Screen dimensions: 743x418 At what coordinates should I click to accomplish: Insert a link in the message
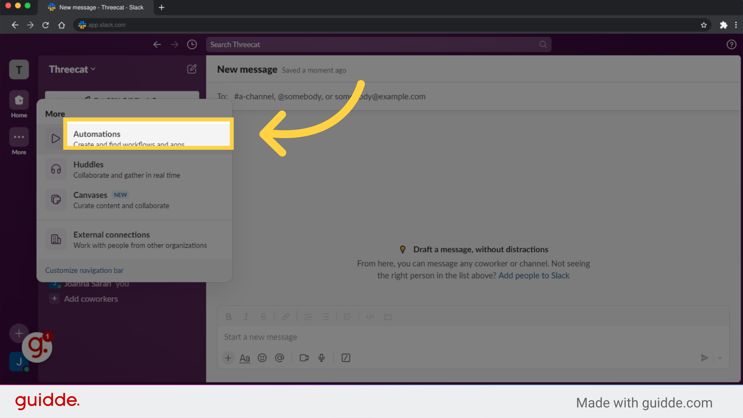tap(286, 317)
